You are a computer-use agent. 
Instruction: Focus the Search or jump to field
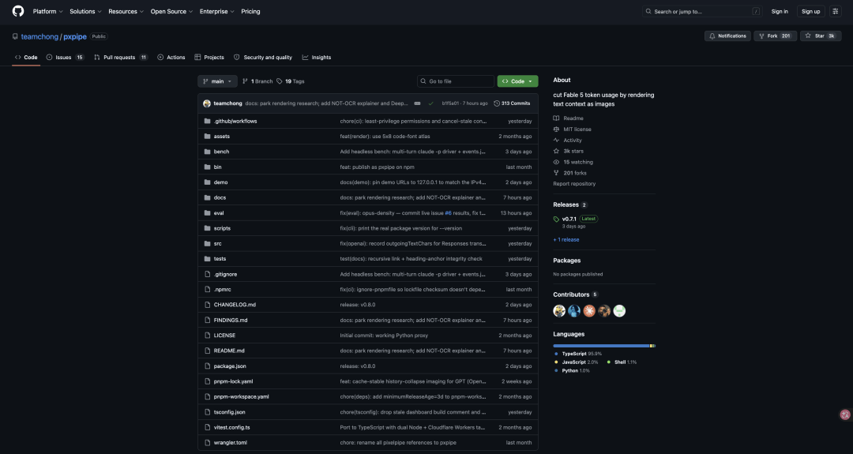pyautogui.click(x=702, y=11)
